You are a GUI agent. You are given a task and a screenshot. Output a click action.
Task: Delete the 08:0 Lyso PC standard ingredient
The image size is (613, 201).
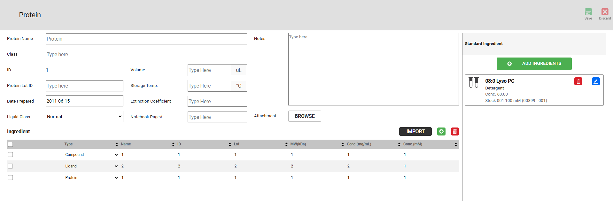[x=578, y=81]
